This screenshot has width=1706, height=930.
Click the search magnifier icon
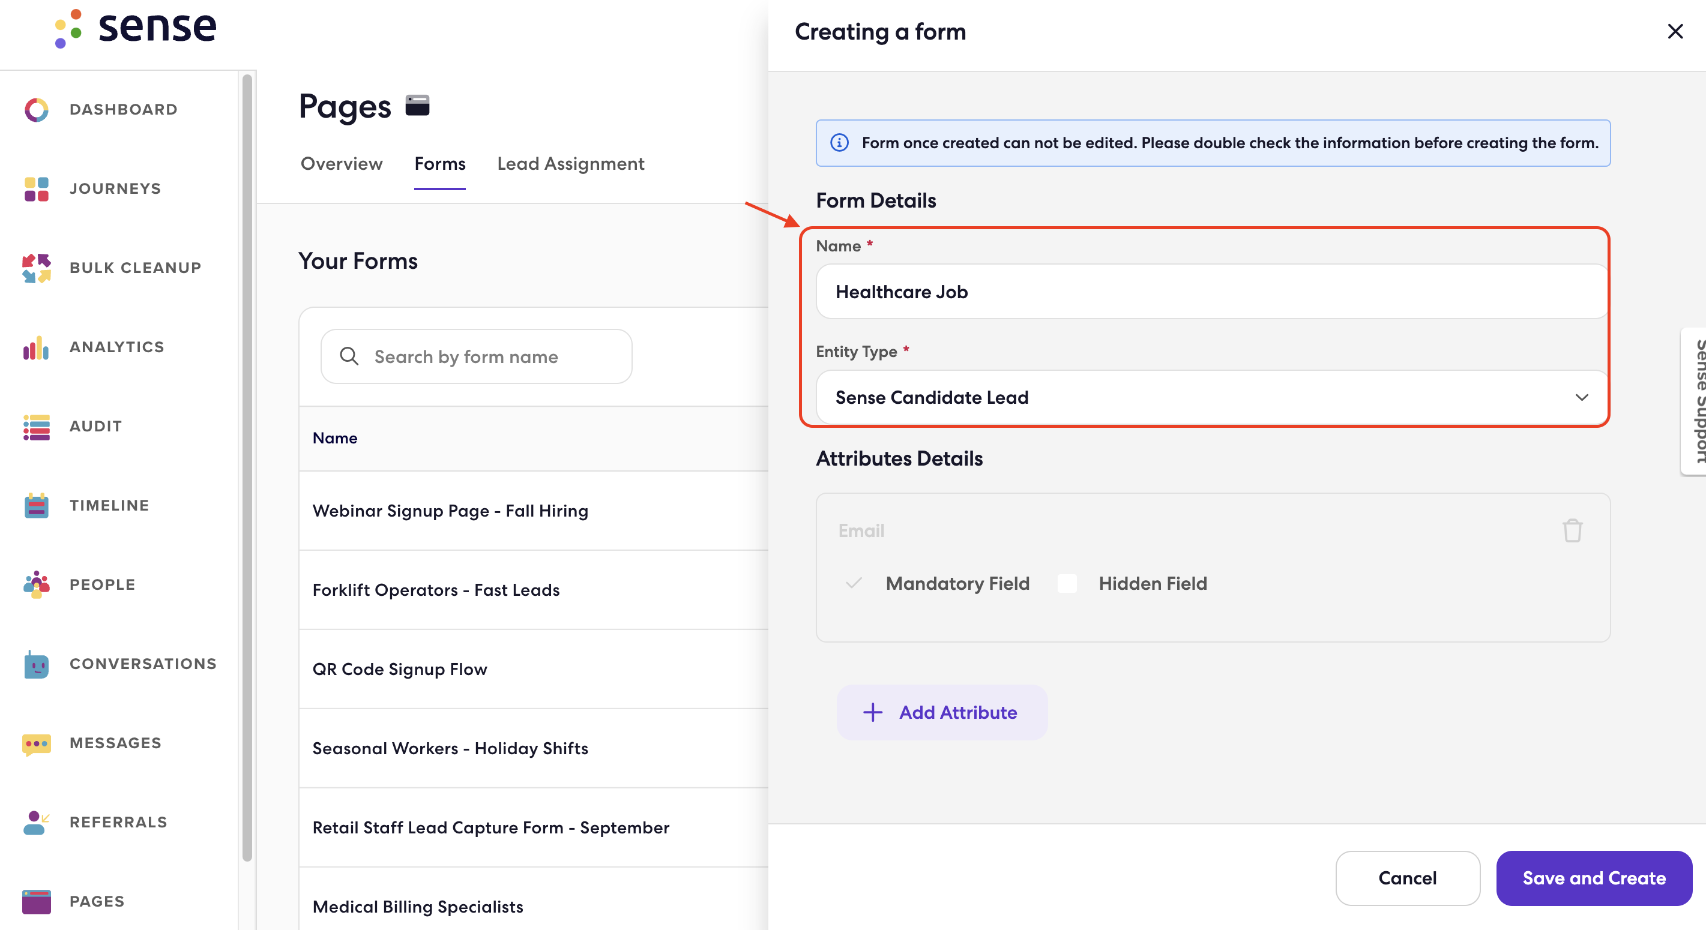349,357
